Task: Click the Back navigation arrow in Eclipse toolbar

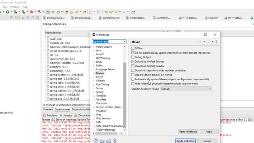Action: (x=116, y=12)
